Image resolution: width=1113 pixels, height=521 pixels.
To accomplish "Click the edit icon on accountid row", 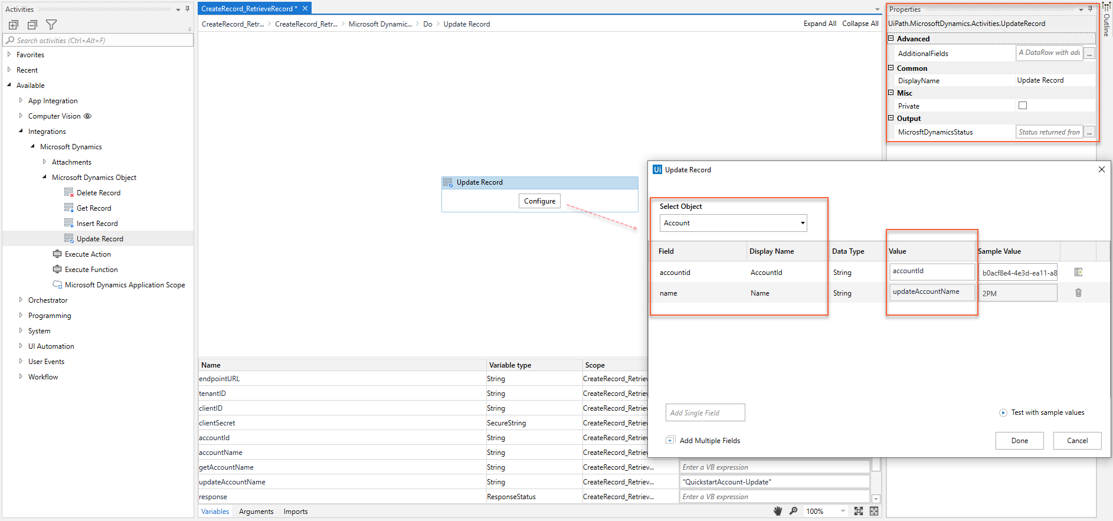I will 1078,272.
